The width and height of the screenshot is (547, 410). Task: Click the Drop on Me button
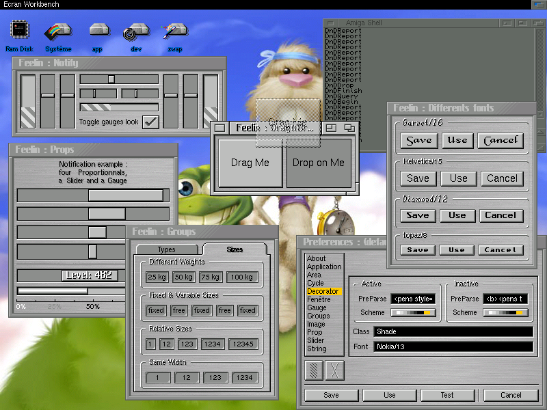pos(319,163)
